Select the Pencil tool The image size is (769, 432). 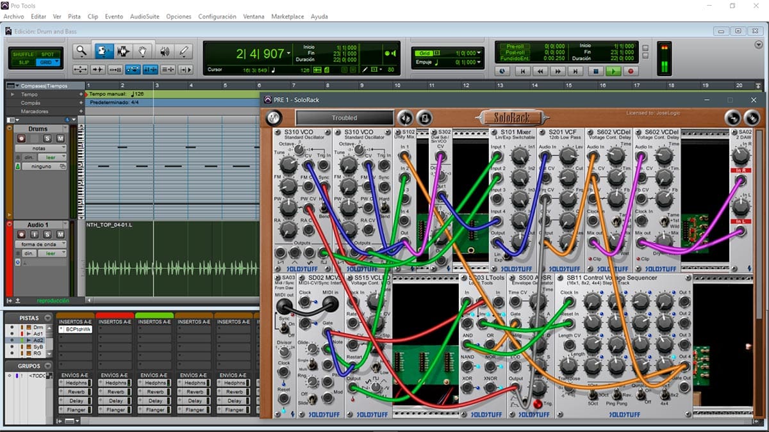[184, 51]
